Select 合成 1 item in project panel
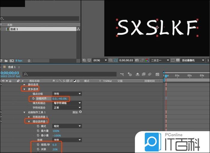 [15, 29]
